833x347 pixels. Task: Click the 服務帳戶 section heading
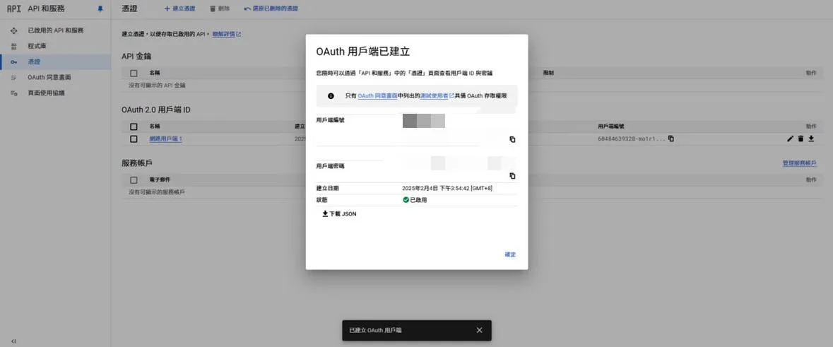[138, 163]
